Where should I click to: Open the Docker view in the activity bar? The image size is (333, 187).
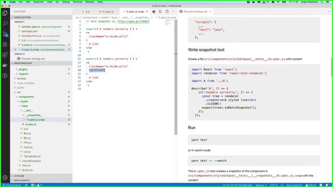5,65
